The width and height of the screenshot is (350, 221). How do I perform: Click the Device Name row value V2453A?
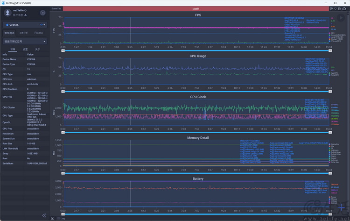click(x=31, y=59)
